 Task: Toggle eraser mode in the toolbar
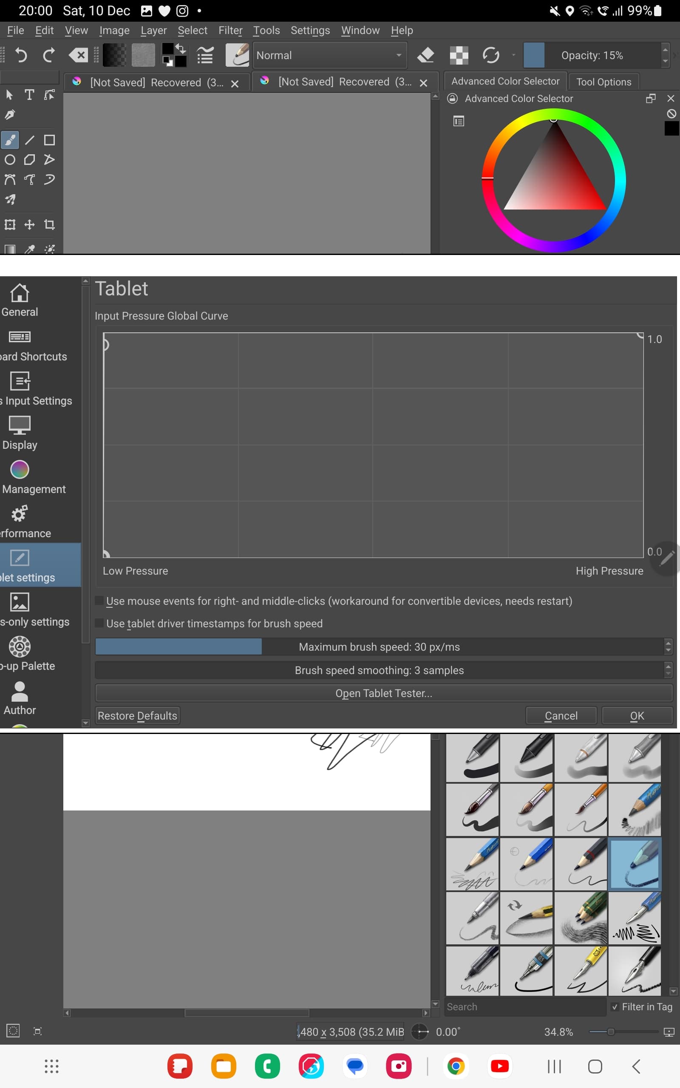pos(426,55)
